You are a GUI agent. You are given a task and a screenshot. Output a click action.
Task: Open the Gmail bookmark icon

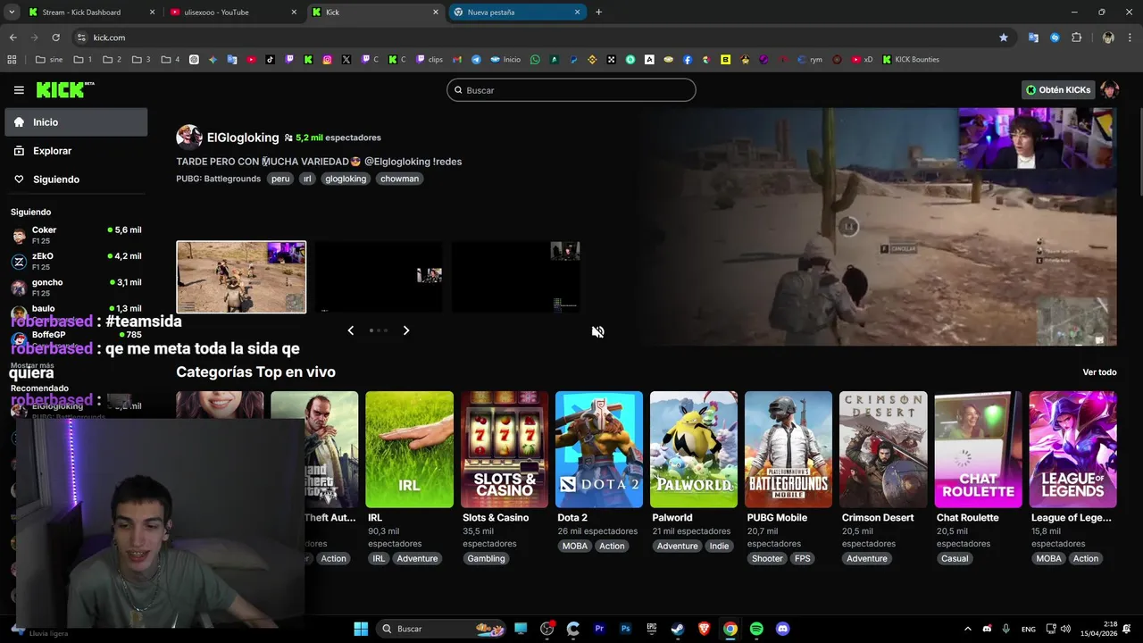coord(456,60)
